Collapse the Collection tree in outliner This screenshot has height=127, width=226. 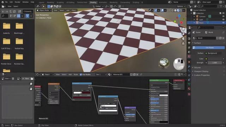point(191,13)
